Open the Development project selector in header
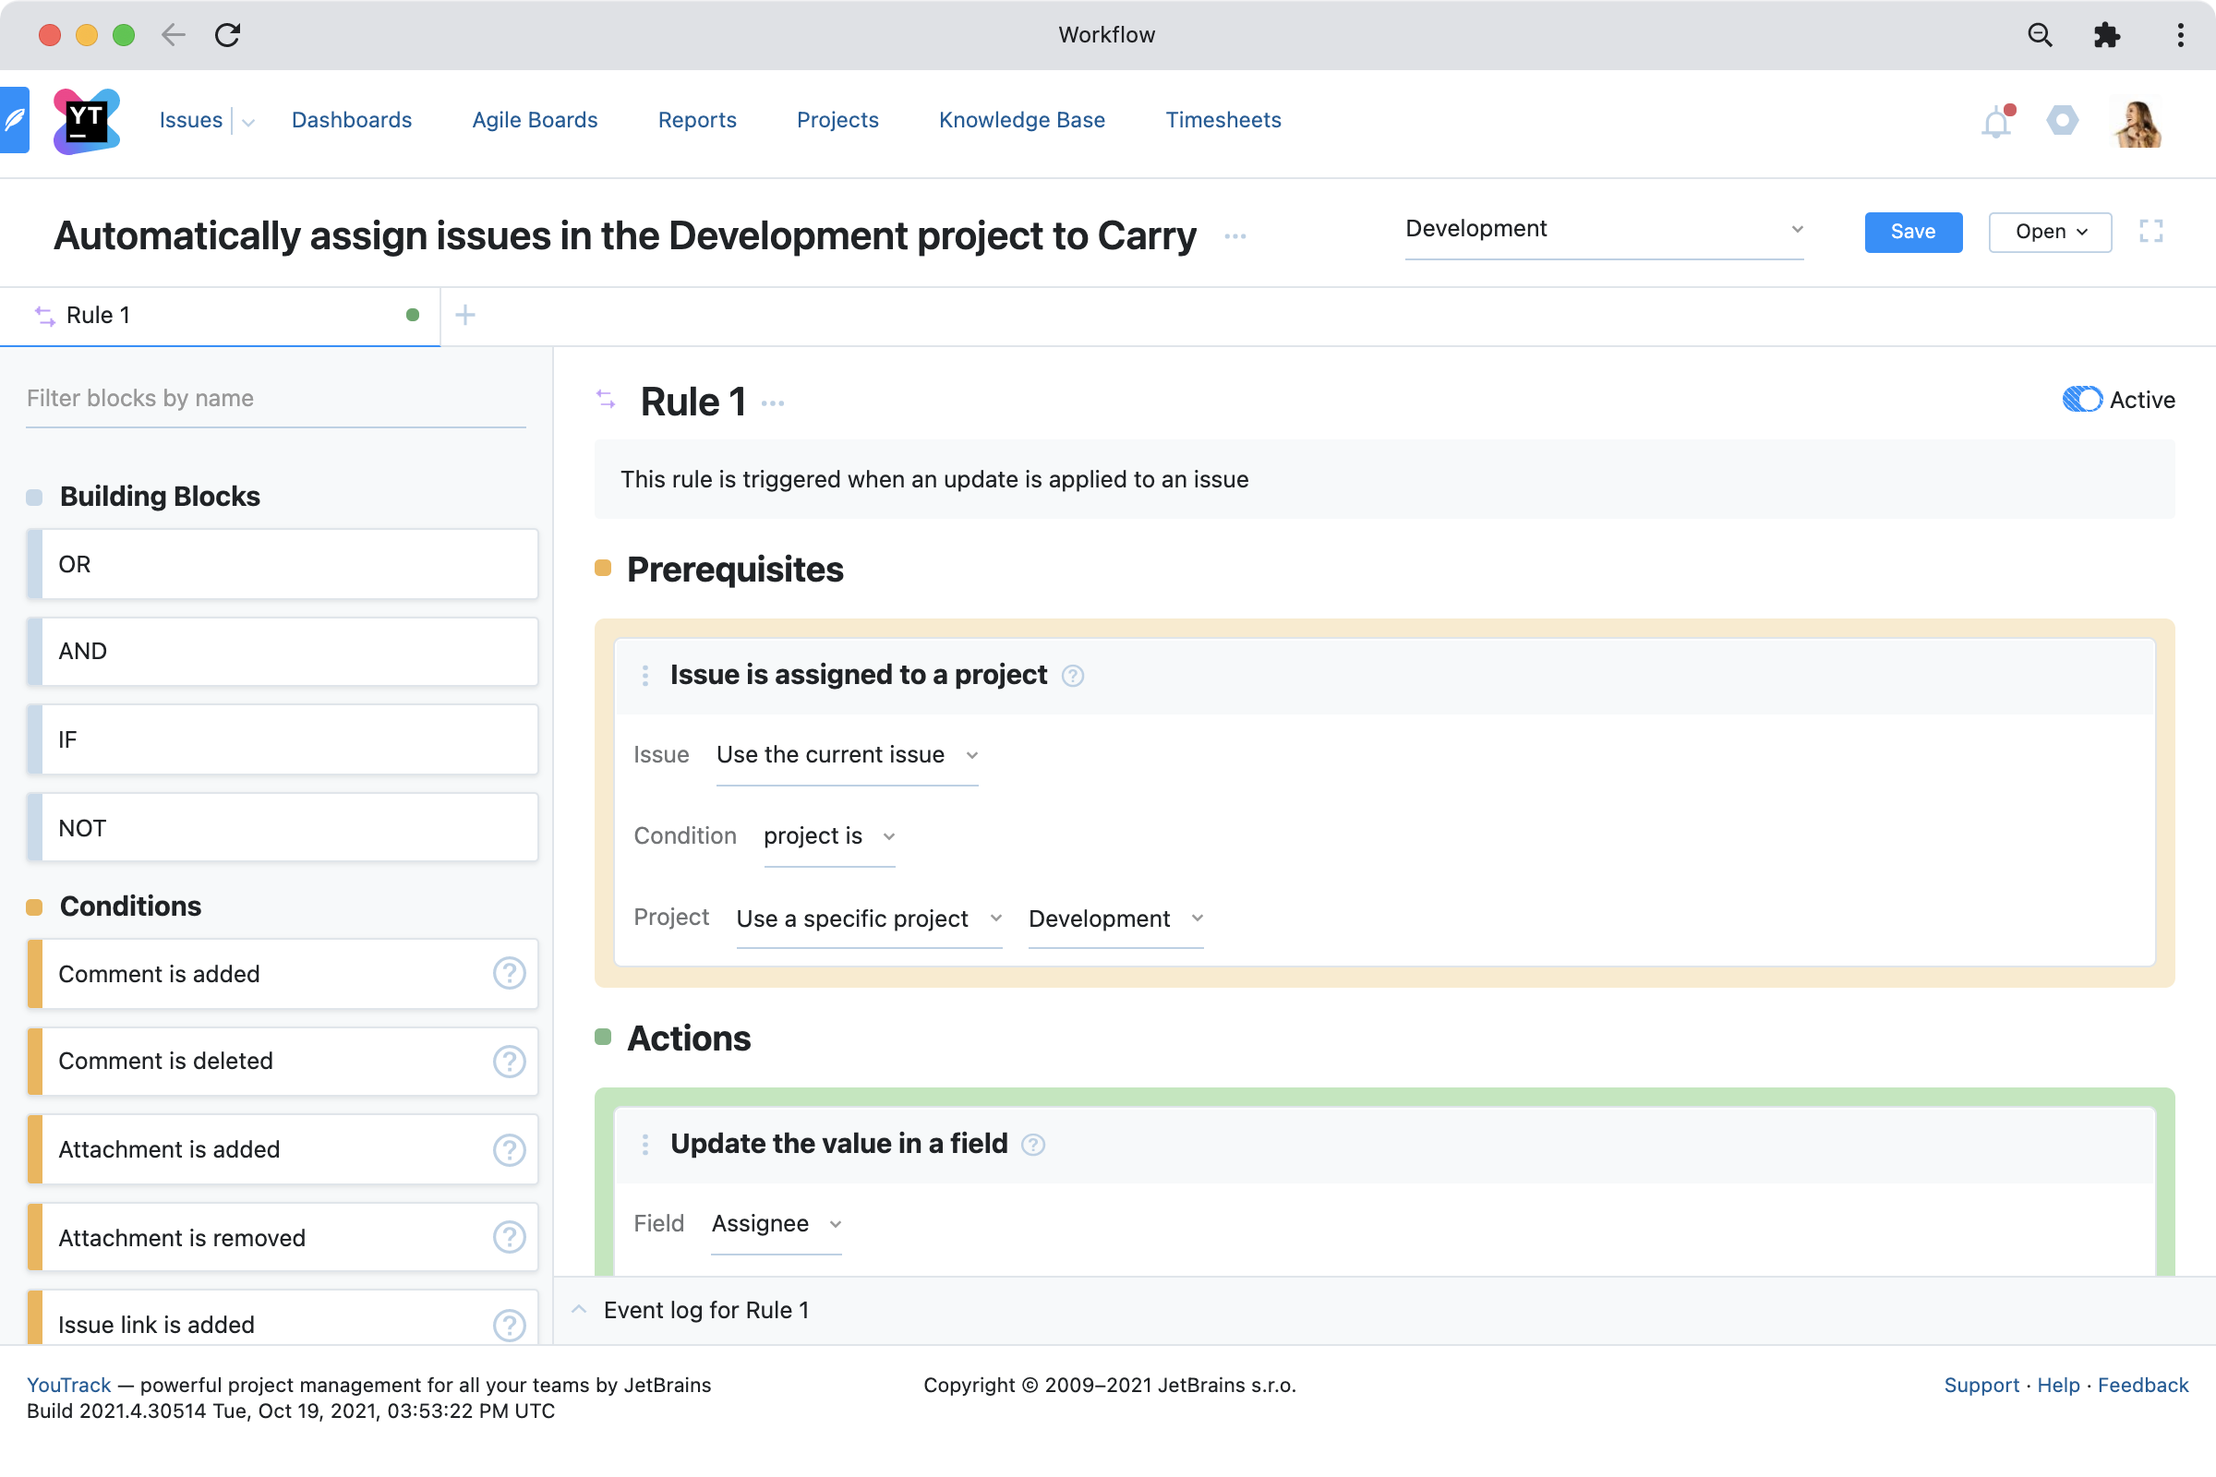This screenshot has width=2216, height=1477. tap(1603, 230)
